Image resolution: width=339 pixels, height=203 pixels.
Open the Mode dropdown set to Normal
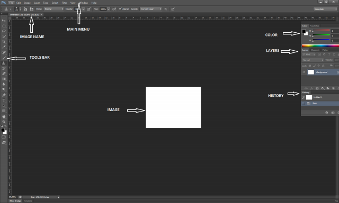click(x=53, y=9)
